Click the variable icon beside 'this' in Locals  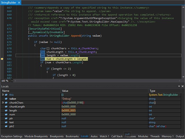click(6, 95)
